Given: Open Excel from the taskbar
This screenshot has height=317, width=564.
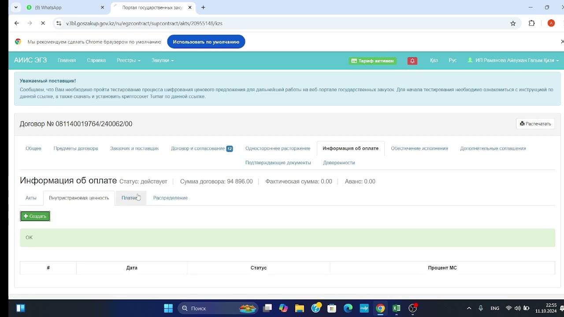Looking at the screenshot, I should click(397, 308).
